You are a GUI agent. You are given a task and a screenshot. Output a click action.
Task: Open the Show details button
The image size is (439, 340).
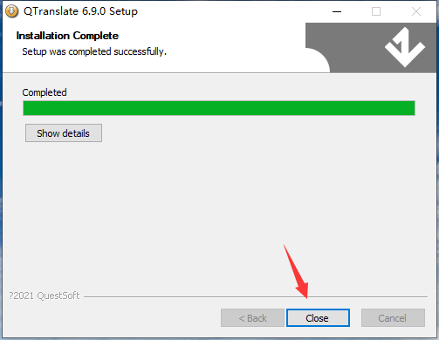[64, 133]
